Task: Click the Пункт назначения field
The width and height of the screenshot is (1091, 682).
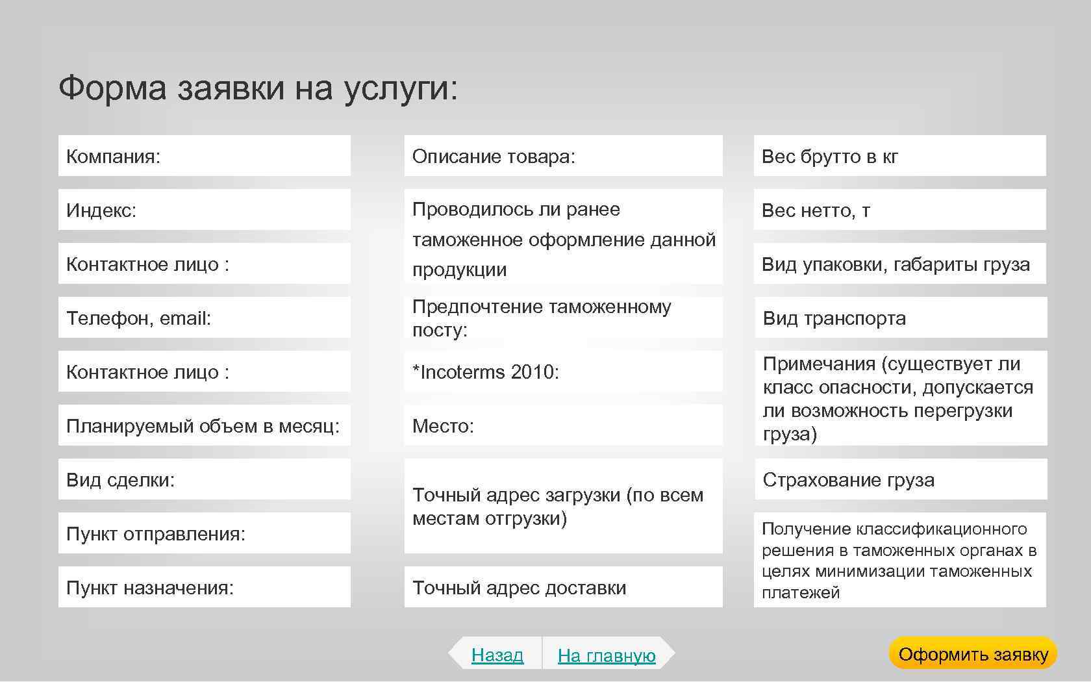Action: click(x=204, y=587)
